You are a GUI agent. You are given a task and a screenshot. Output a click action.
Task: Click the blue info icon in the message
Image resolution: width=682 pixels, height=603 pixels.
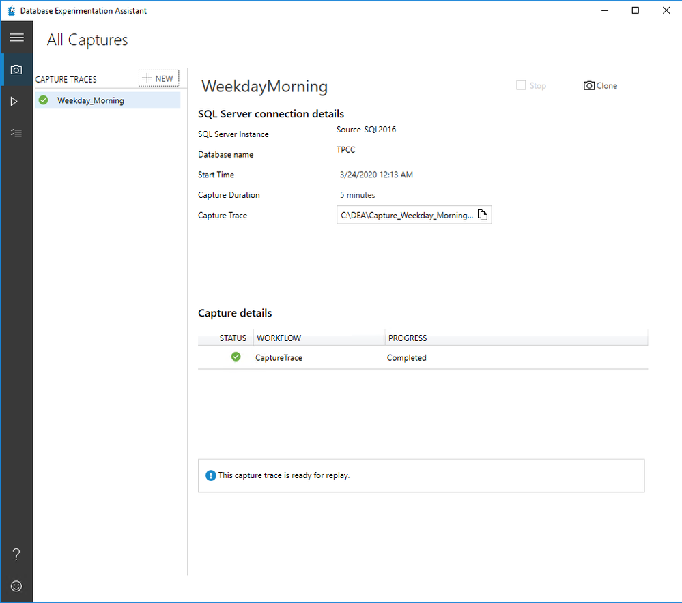tap(210, 475)
